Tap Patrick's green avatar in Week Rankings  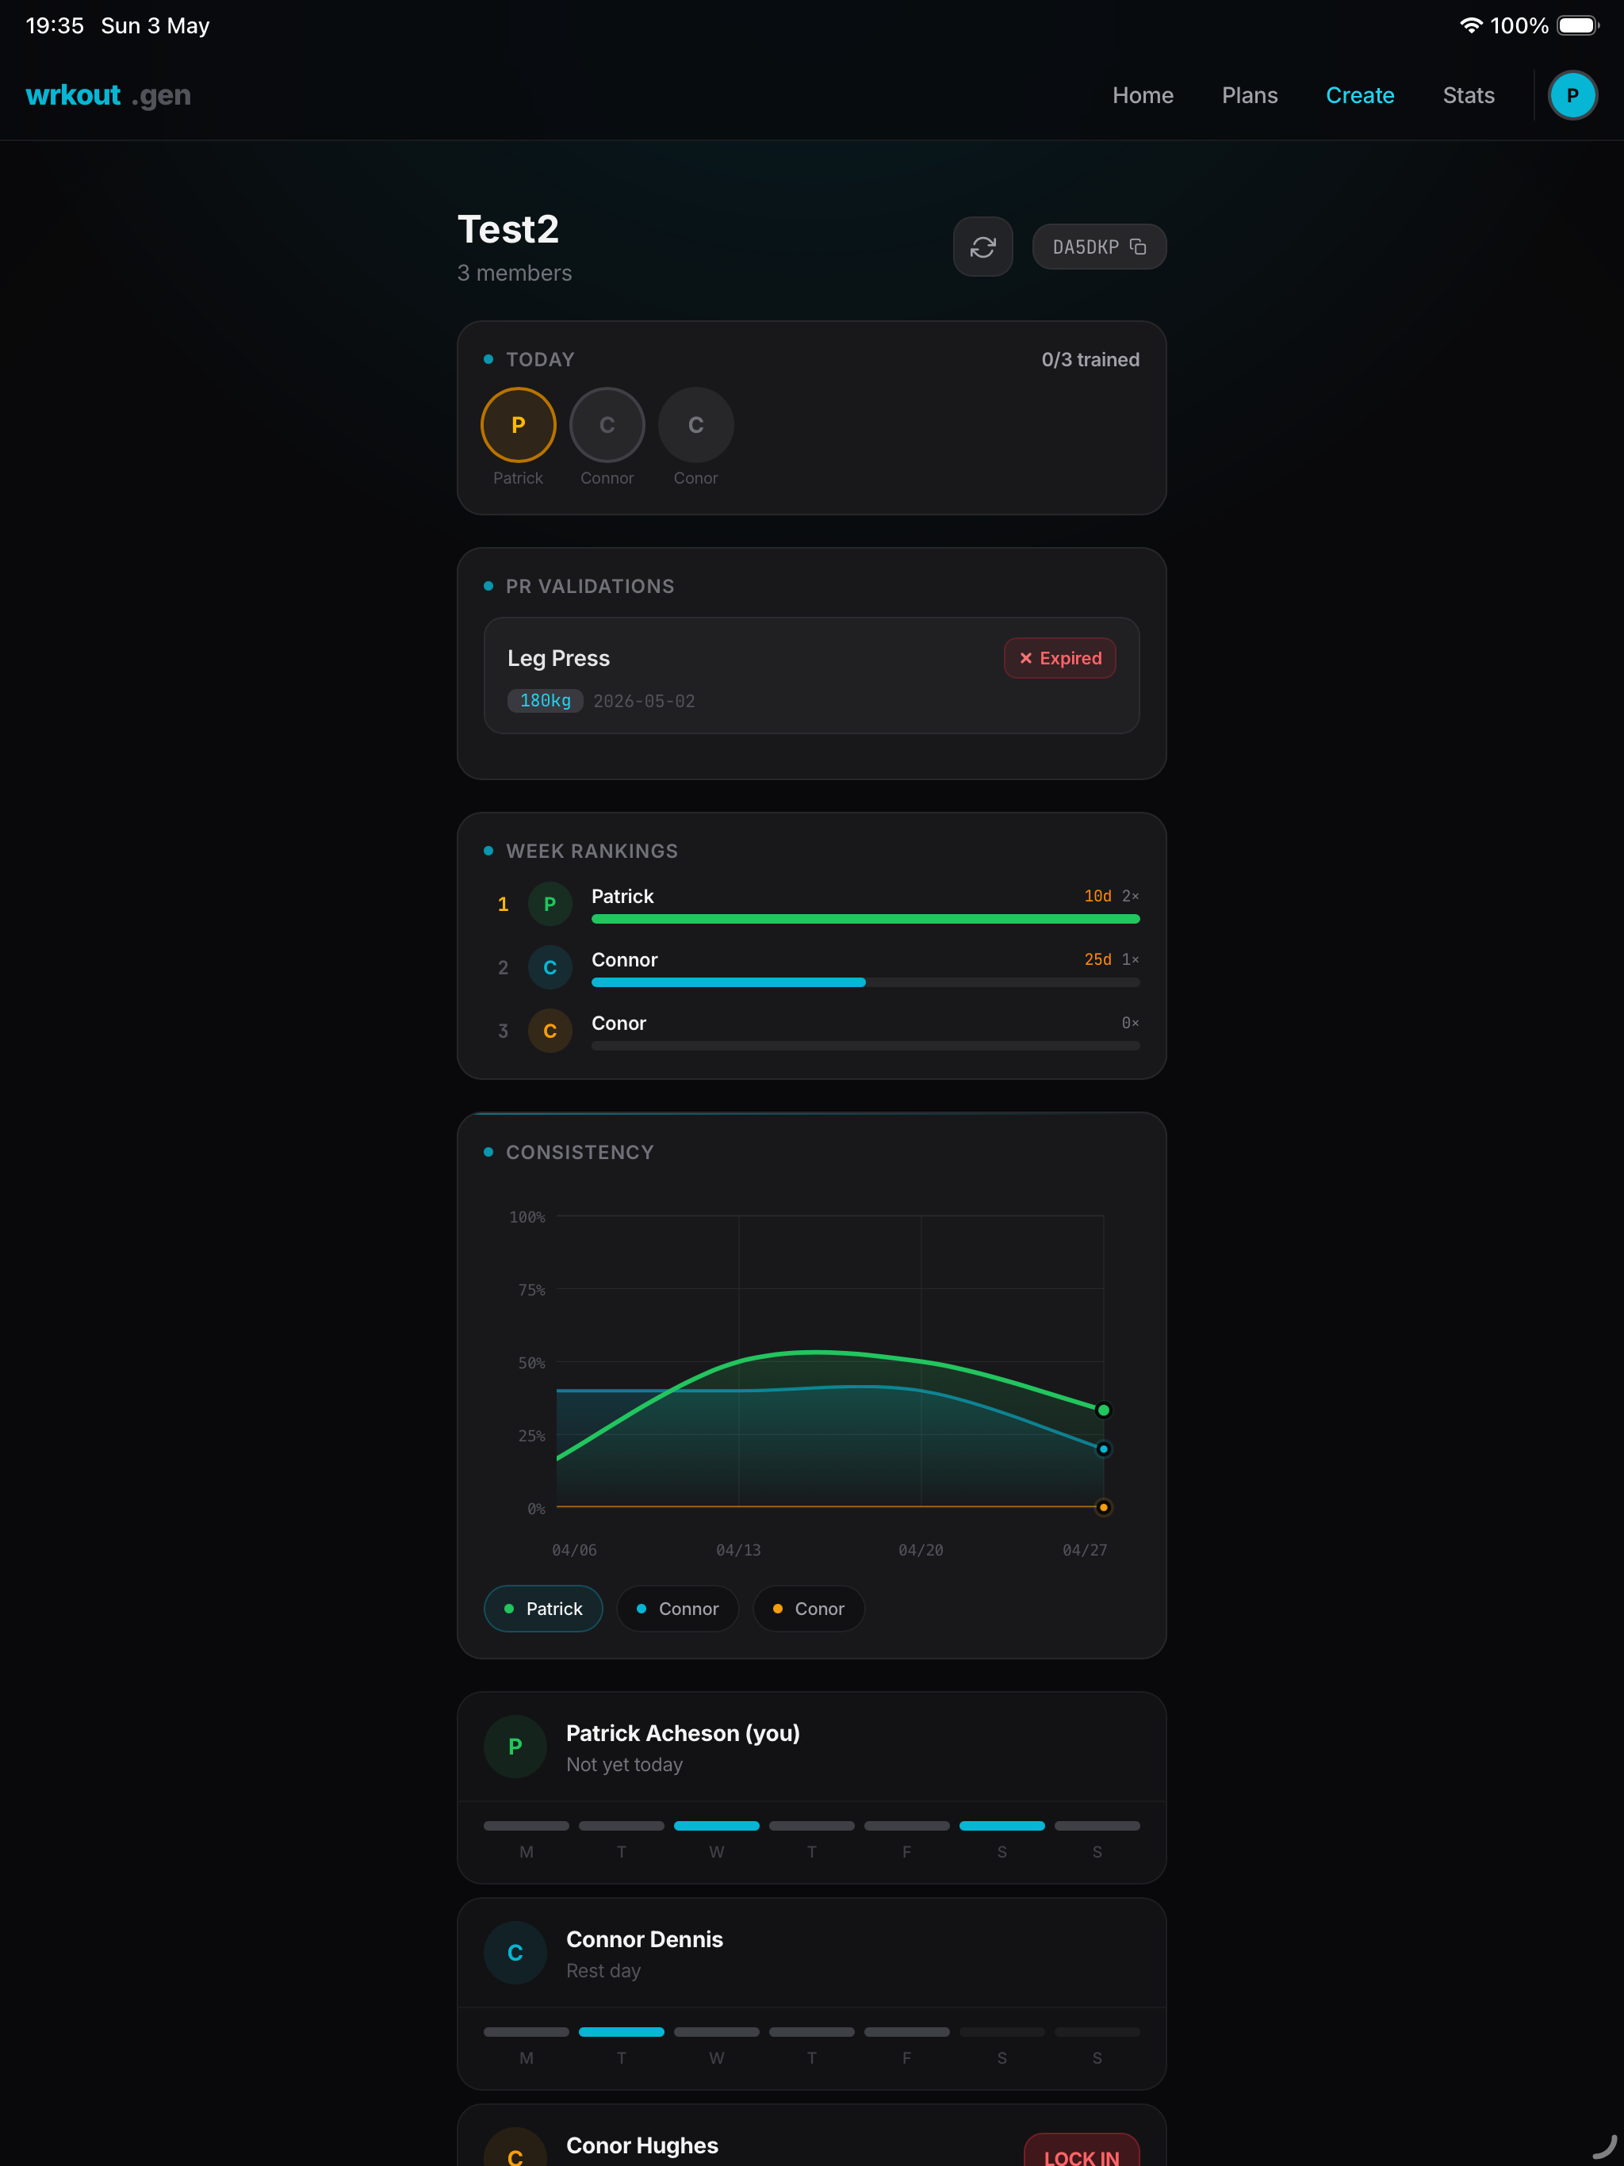pos(550,904)
